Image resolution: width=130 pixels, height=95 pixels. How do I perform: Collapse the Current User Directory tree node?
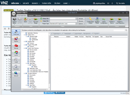click(x=24, y=48)
